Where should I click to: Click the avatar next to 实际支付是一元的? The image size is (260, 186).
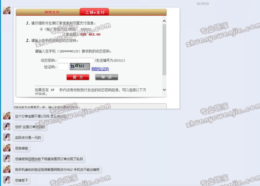(7, 137)
